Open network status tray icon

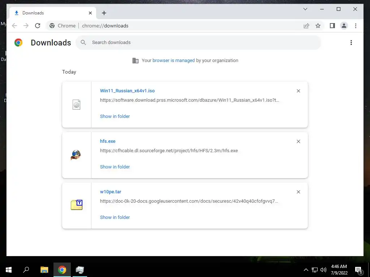[x=315, y=270]
